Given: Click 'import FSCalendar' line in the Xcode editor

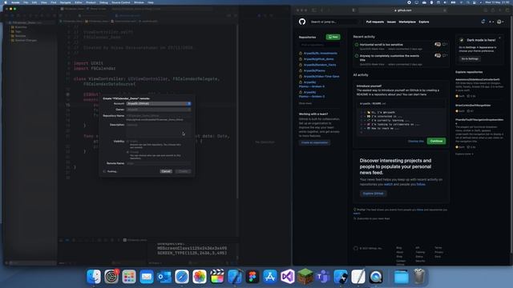Looking at the screenshot, I should pos(95,68).
